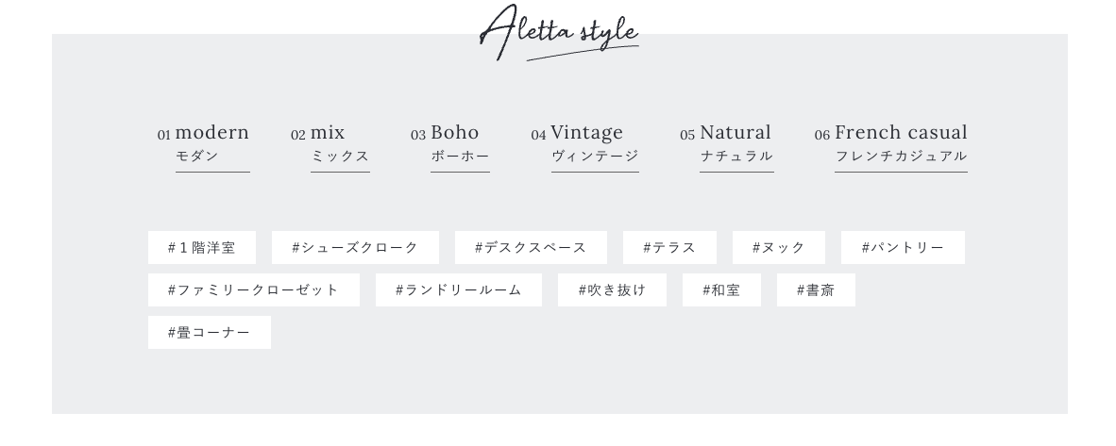Image resolution: width=1116 pixels, height=446 pixels.
Task: Open the #書斎 tag
Action: tap(816, 290)
